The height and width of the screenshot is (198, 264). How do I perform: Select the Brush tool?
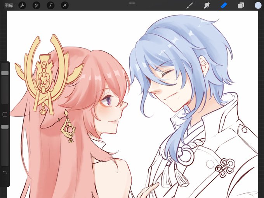[190, 5]
